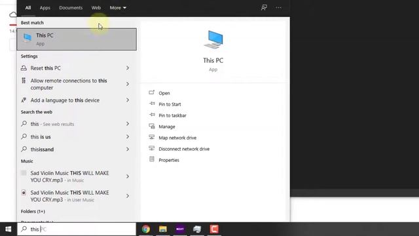
Task: Switch to the Apps search tab
Action: 45,8
